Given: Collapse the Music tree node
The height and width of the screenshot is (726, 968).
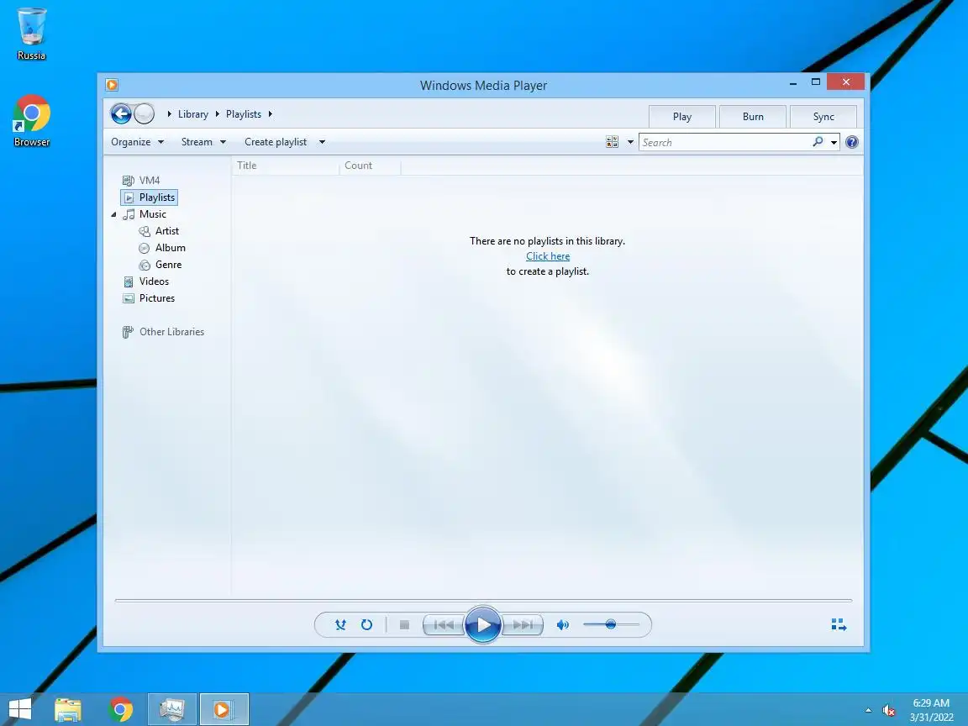Looking at the screenshot, I should (x=113, y=215).
